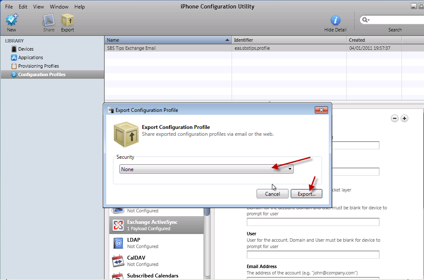Click the New profile toolbar icon

pyautogui.click(x=11, y=21)
